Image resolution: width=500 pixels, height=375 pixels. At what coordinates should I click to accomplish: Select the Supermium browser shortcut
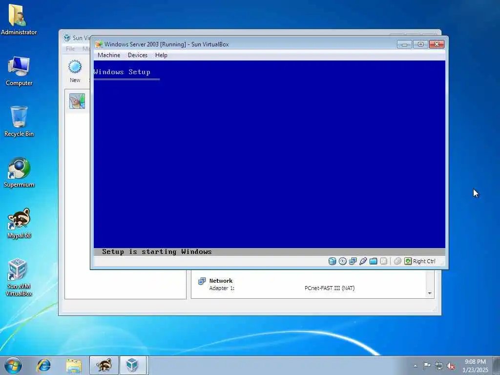19,172
